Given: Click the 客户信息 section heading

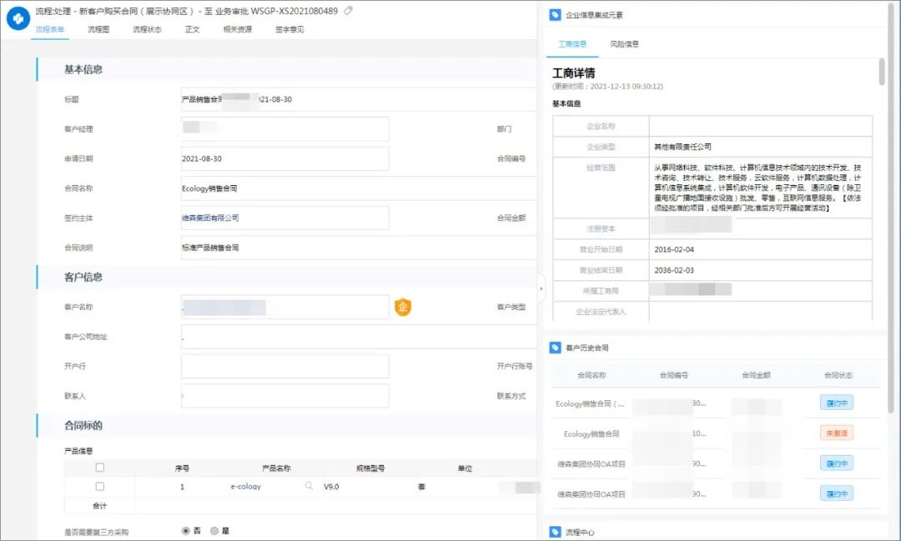Looking at the screenshot, I should pos(83,277).
